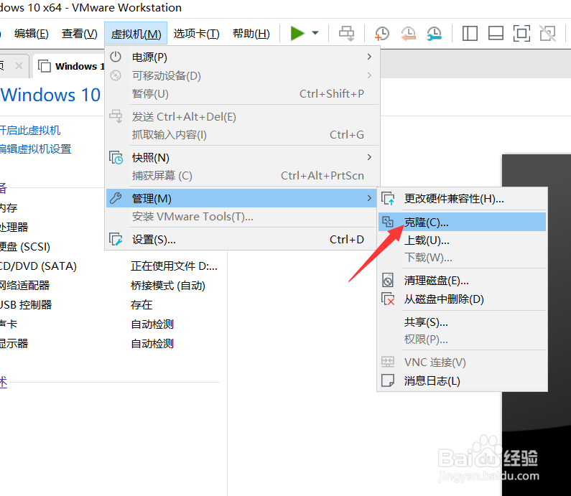The height and width of the screenshot is (496, 571).
Task: Click the power icon beside 电源(P)
Action: coord(116,57)
